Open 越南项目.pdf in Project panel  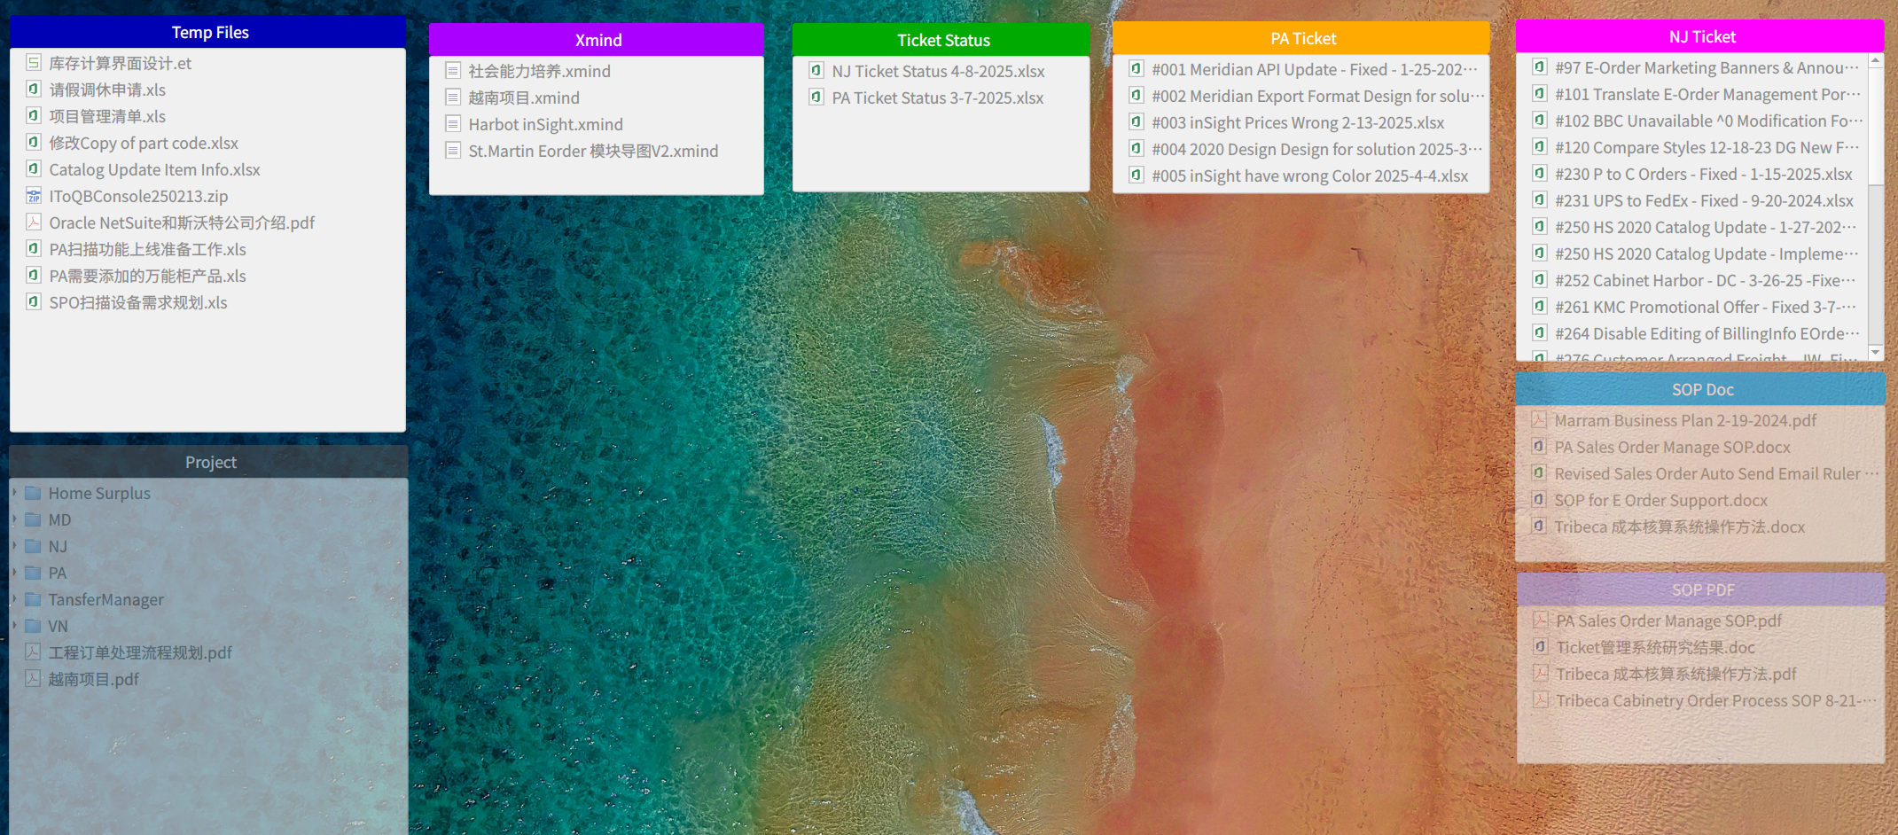pos(93,679)
